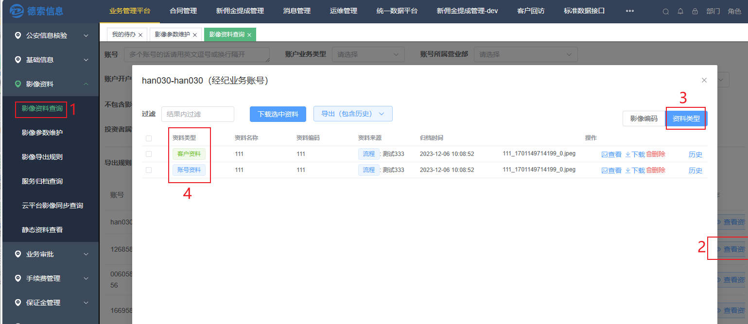Viewport: 748px width, 324px height.
Task: Toggle the select-all checkbox in header
Action: 149,138
